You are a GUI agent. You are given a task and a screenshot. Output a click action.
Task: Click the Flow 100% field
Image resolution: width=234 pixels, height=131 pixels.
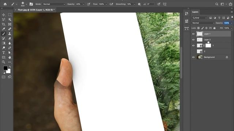[102, 4]
